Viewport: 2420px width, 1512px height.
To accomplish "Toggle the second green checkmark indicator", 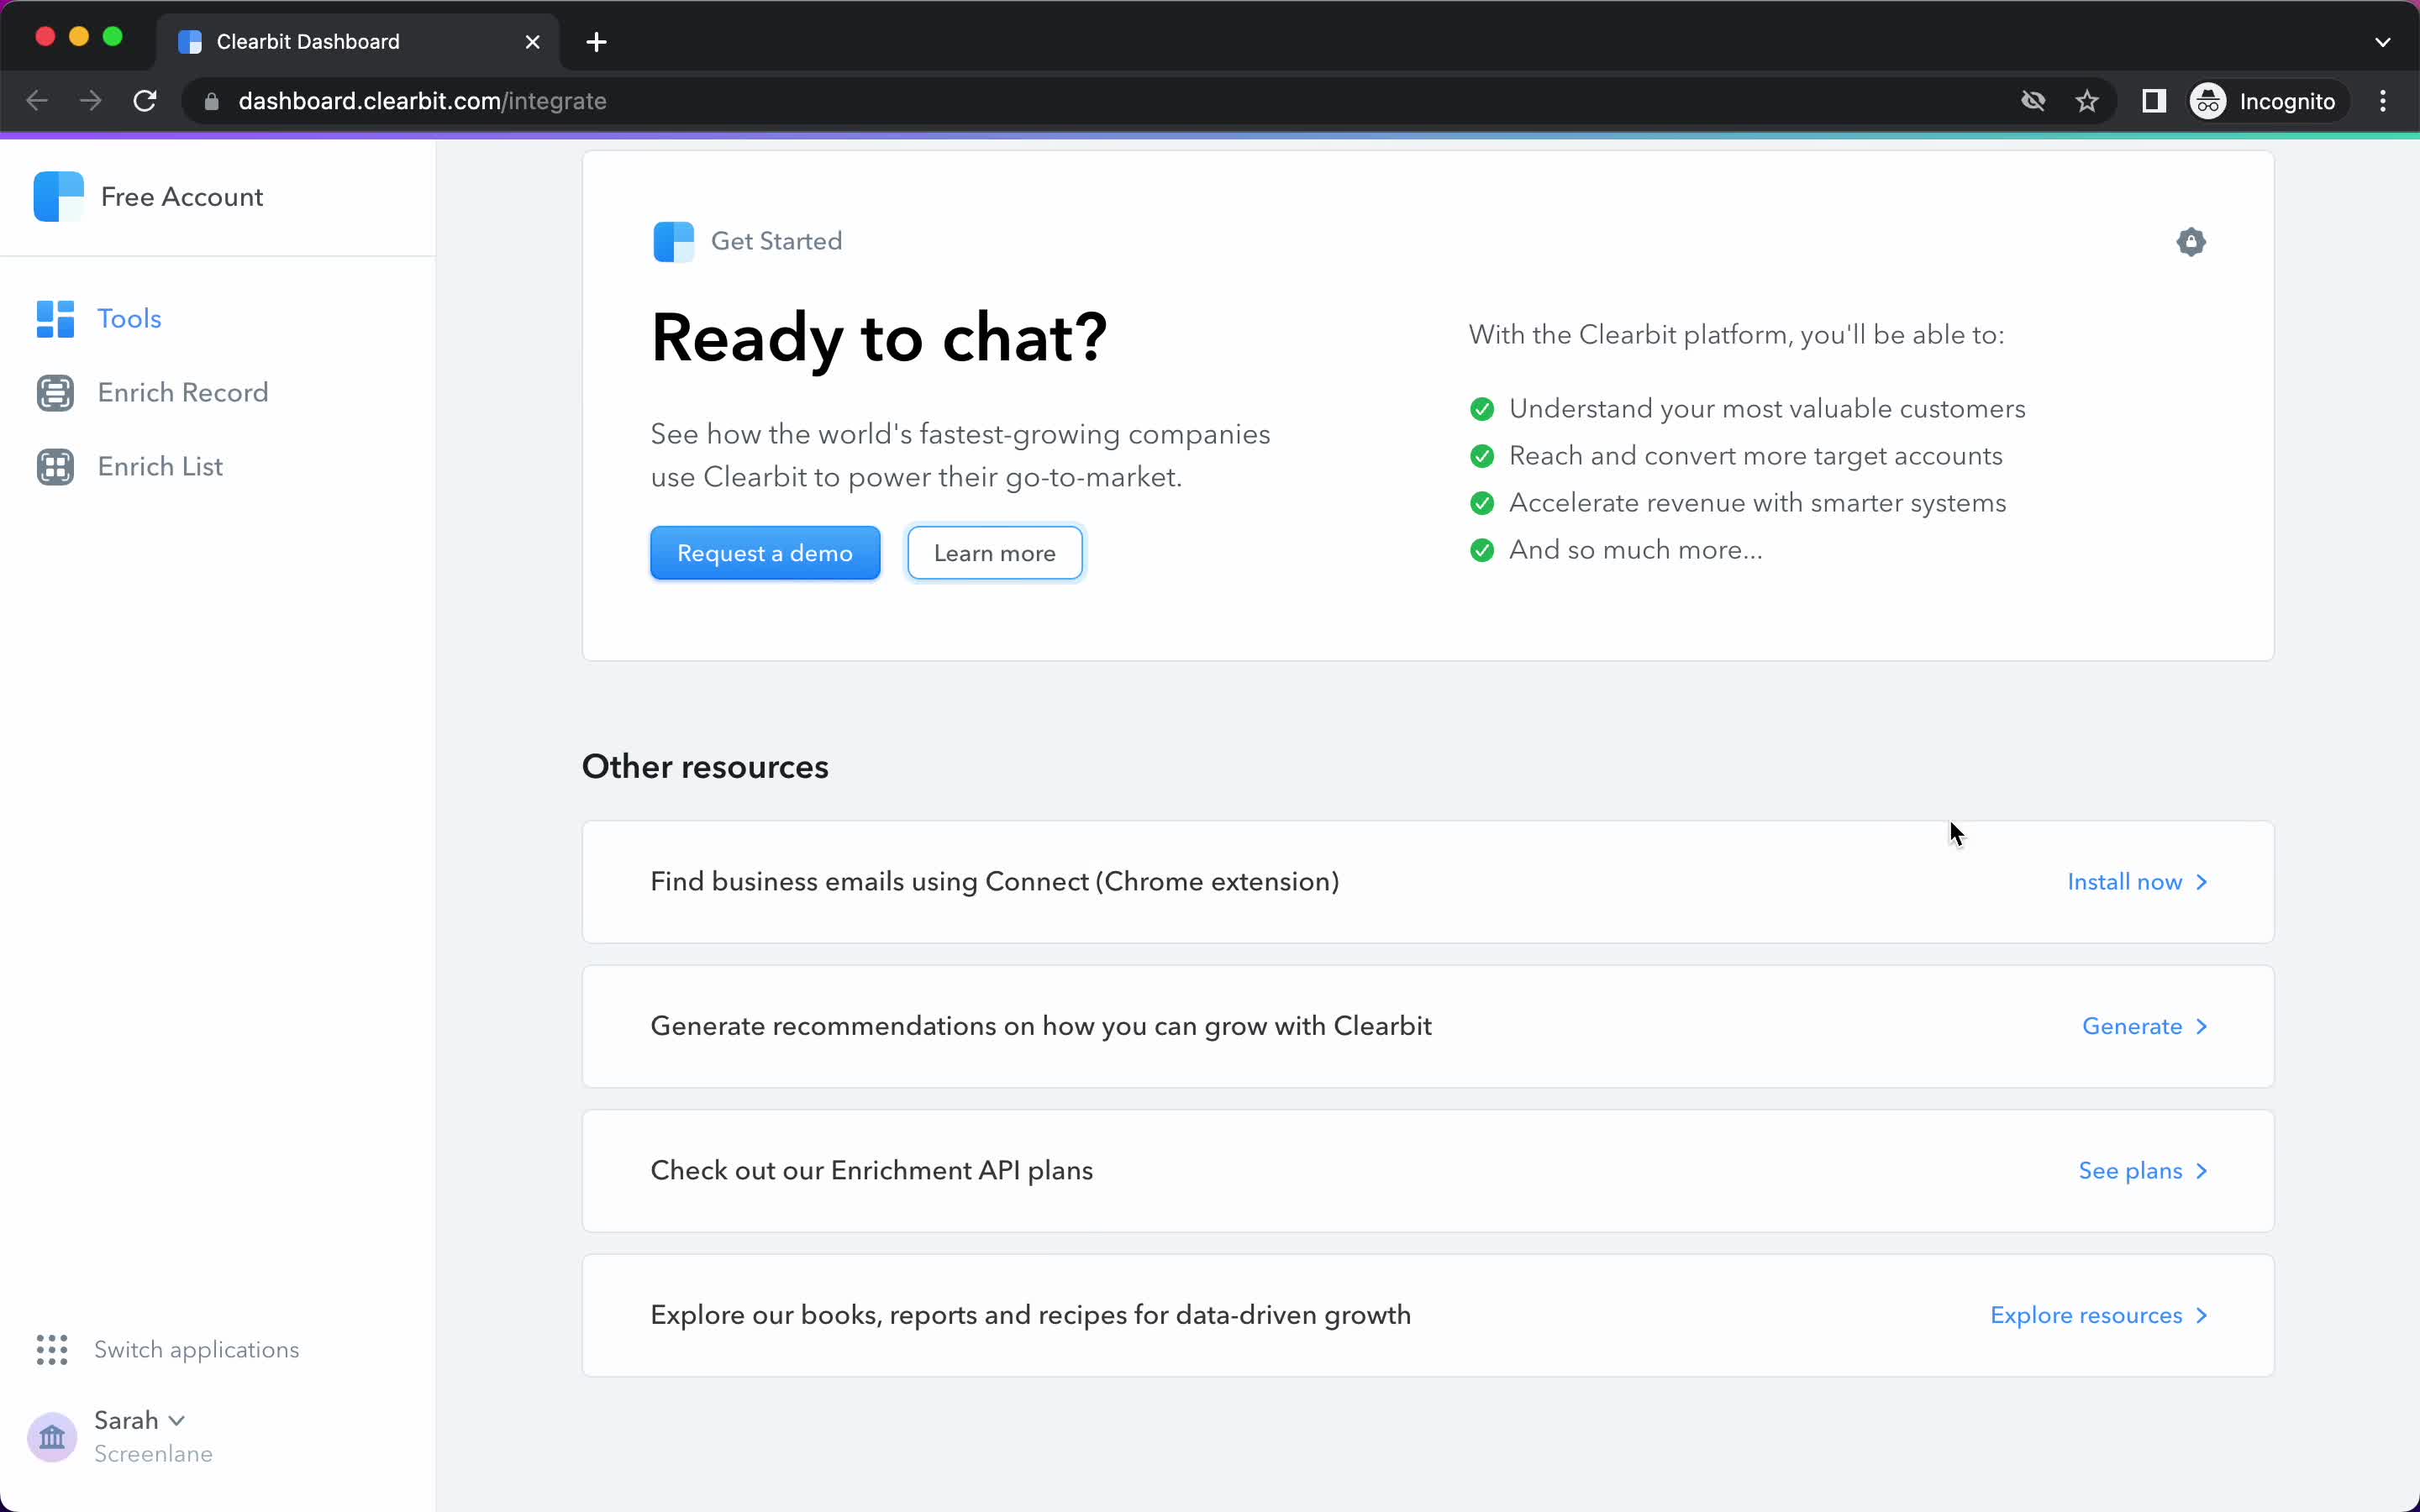I will tap(1482, 456).
